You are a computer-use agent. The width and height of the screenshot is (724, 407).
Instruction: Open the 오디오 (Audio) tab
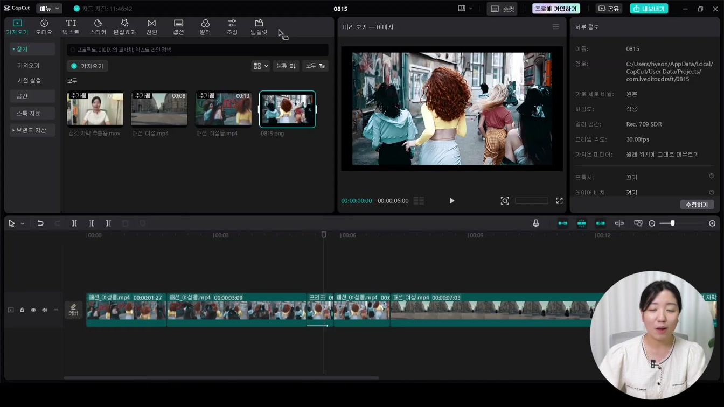pyautogui.click(x=44, y=27)
